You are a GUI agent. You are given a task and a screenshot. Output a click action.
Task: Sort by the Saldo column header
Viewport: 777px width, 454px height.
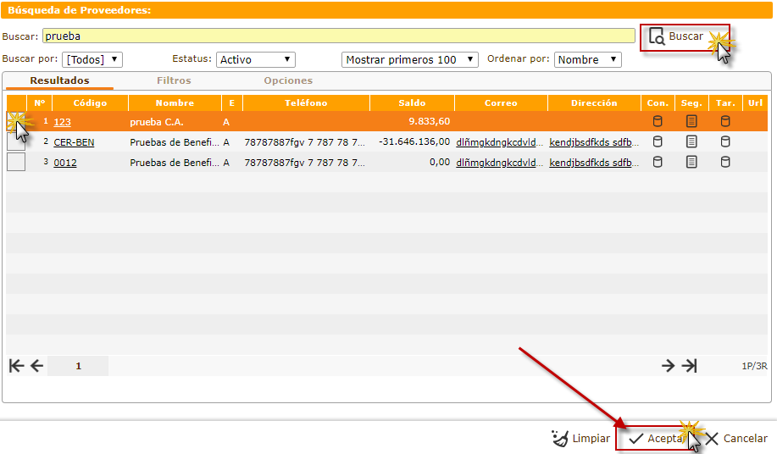click(412, 102)
